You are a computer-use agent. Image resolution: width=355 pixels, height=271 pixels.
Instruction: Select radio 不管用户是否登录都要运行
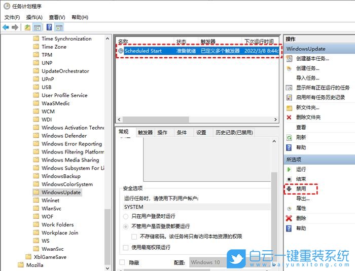(126, 226)
